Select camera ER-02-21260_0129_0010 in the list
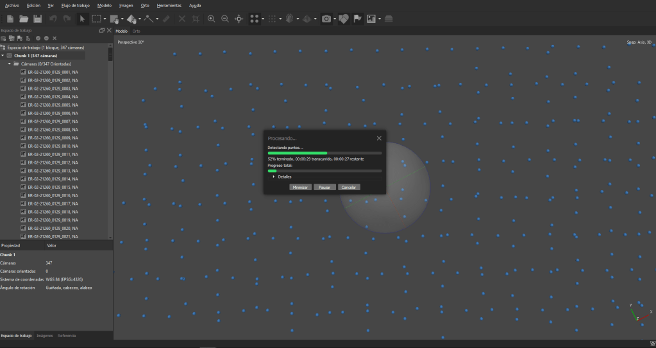 pyautogui.click(x=53, y=146)
